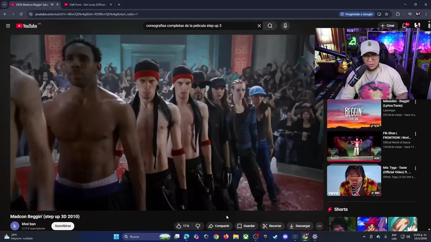431x242 pixels.
Task: Play the Fik-Shun FRONTROW thumbnail
Action: (x=354, y=147)
